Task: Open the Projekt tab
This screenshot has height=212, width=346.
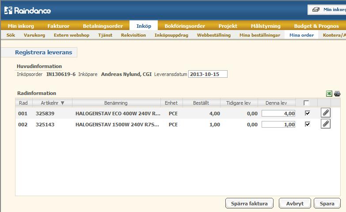Action: [x=228, y=26]
